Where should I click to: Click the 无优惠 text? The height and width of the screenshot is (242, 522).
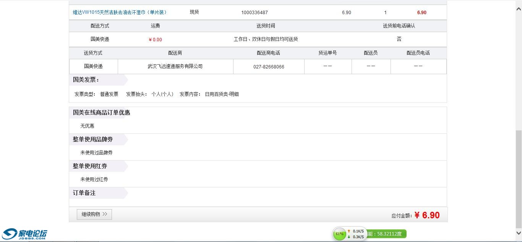click(87, 126)
